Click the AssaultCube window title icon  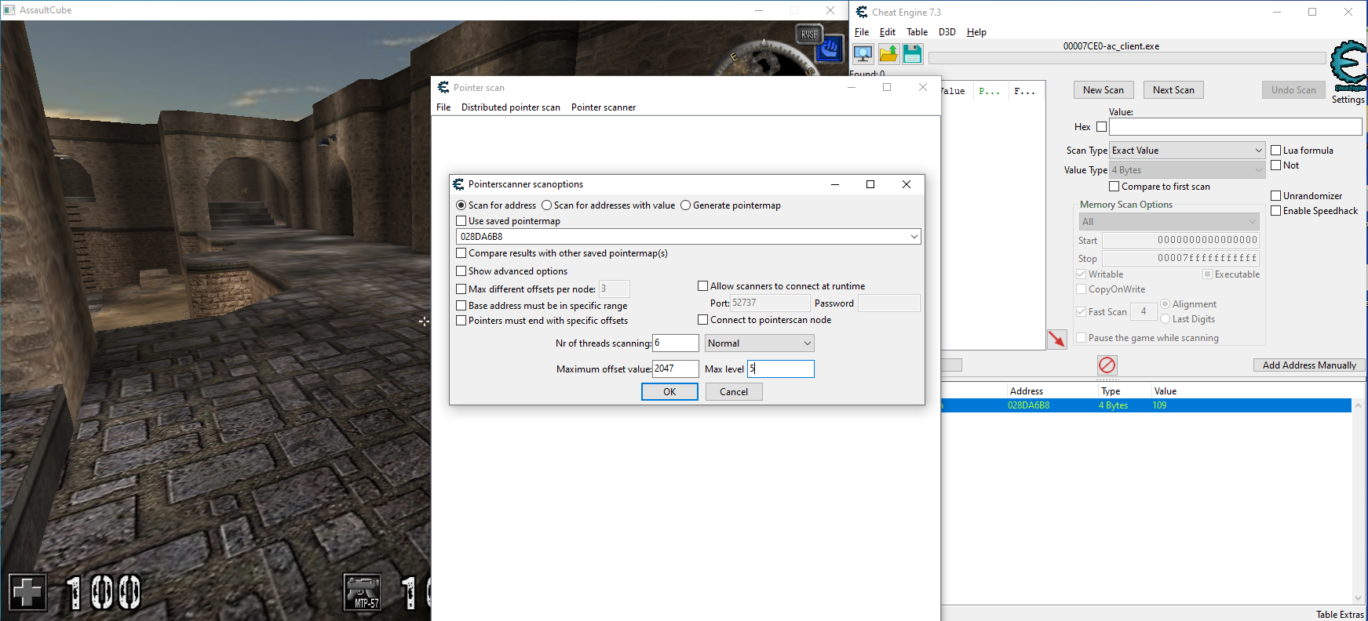coord(9,10)
